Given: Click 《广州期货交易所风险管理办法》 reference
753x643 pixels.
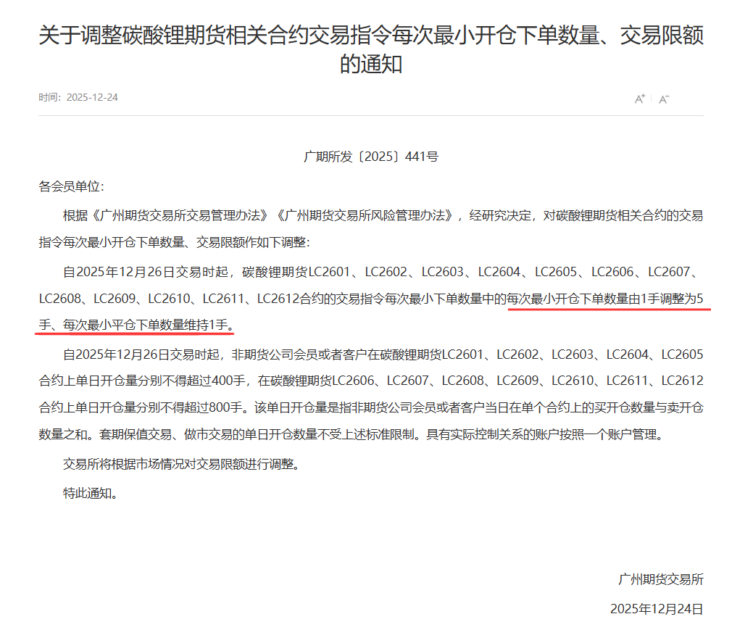Looking at the screenshot, I should tap(365, 215).
